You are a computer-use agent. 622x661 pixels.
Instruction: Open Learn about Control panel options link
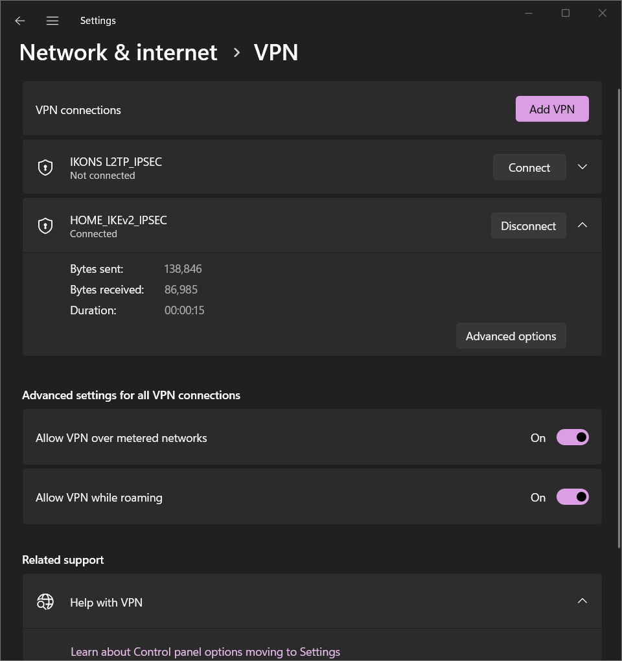[x=205, y=651]
